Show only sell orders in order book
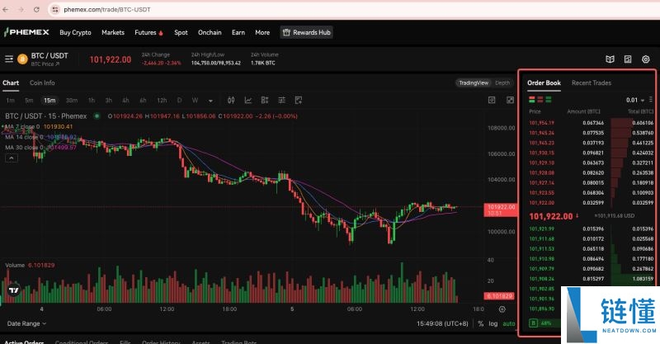Screen dimensions: 660x344 point(540,100)
